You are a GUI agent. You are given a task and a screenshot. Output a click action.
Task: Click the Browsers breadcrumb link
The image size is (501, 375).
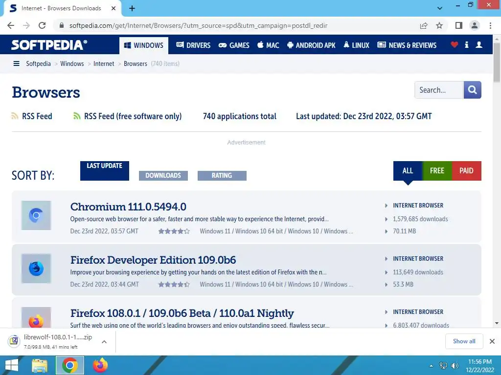(135, 64)
